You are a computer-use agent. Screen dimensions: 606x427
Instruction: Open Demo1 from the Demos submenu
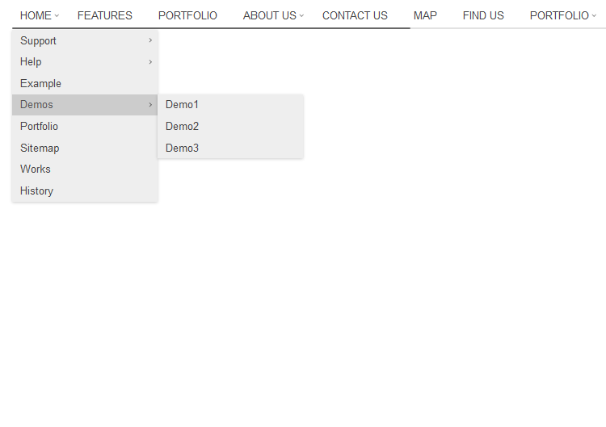[x=182, y=105]
